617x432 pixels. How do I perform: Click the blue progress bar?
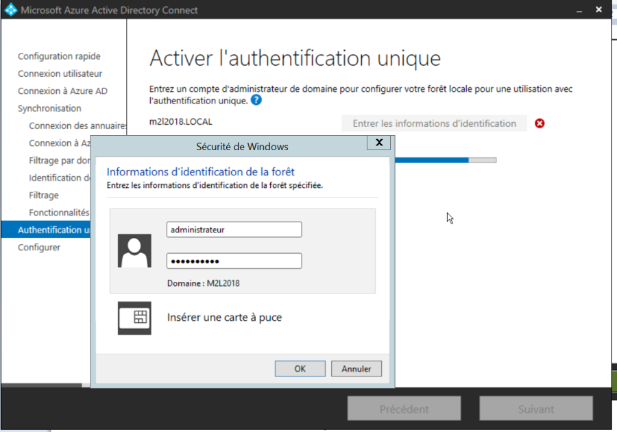click(446, 160)
